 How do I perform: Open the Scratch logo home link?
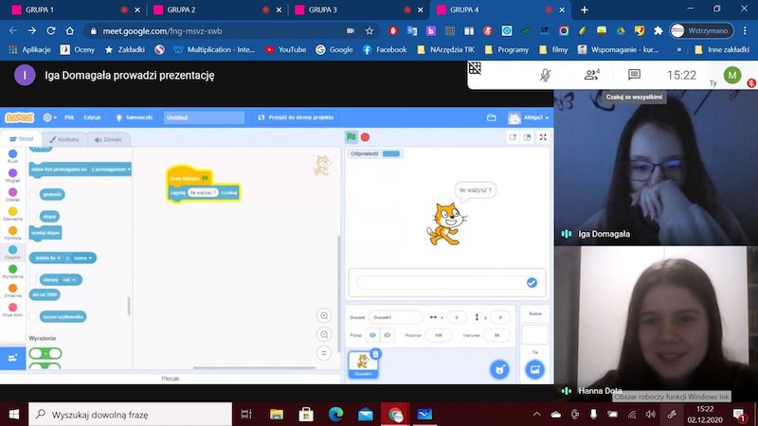coord(19,117)
